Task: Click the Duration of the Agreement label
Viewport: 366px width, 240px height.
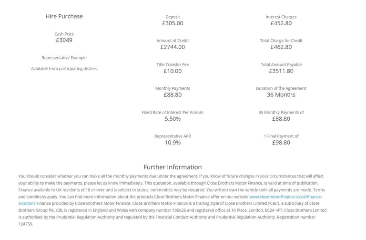Action: coord(281,88)
